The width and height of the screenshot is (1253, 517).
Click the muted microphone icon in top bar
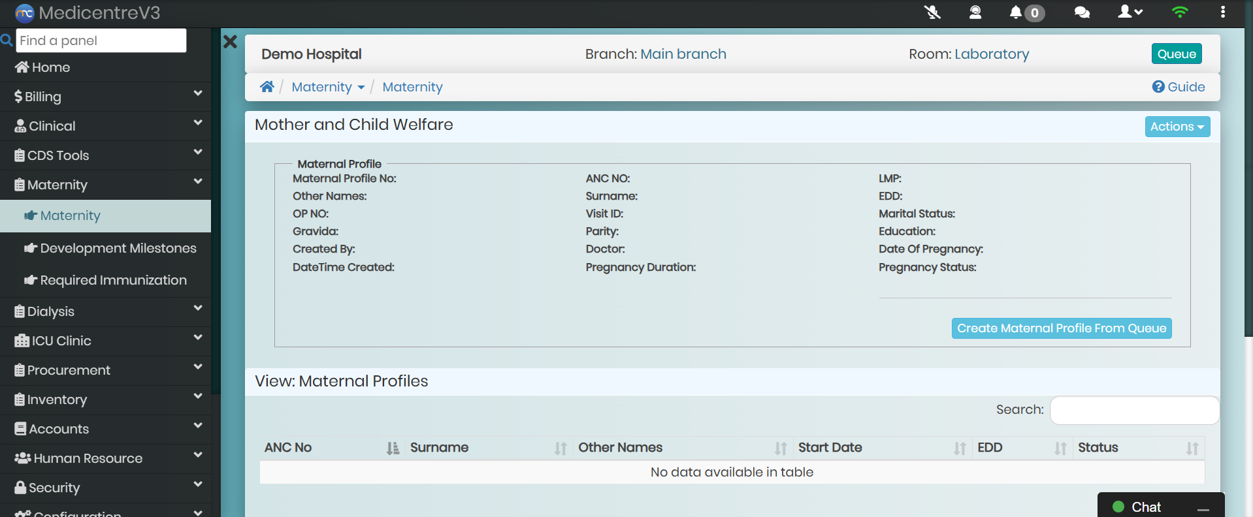932,12
